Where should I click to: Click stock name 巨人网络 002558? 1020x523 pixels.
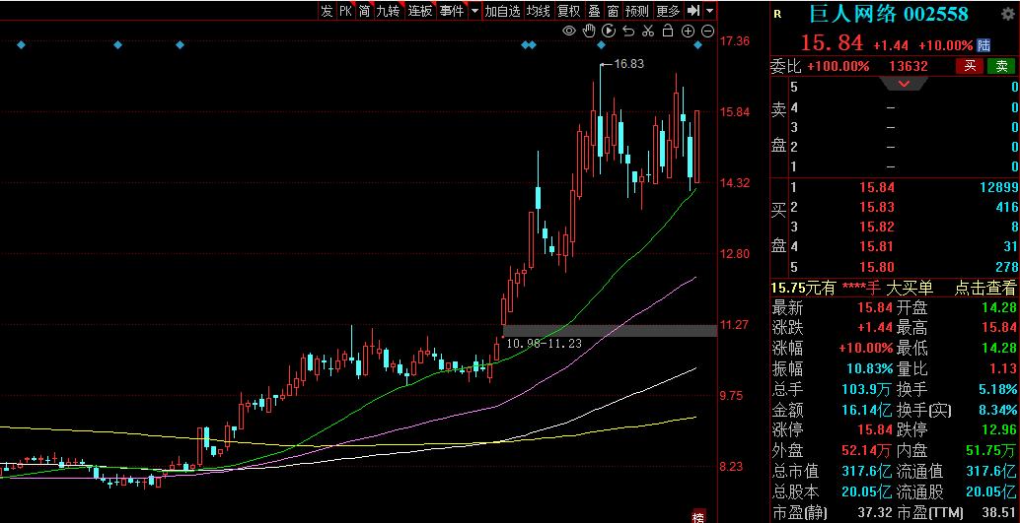(x=889, y=14)
